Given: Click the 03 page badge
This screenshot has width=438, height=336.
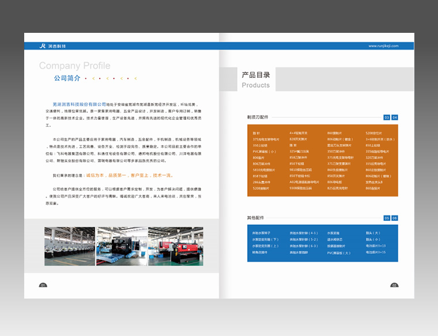Looking at the screenshot, I should 387,118.
